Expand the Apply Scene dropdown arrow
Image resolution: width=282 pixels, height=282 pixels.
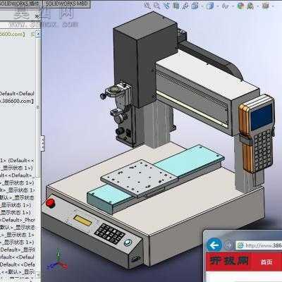pos(257,6)
